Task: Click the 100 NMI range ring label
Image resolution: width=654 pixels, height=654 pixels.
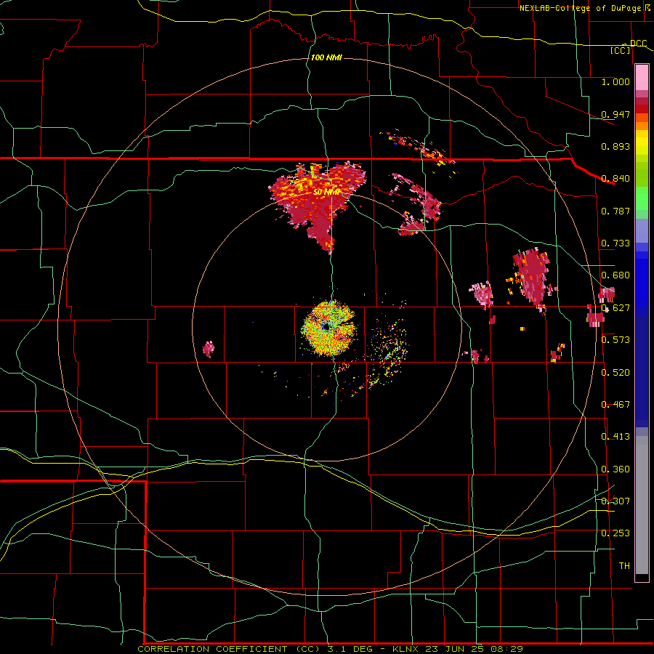Action: (x=326, y=57)
